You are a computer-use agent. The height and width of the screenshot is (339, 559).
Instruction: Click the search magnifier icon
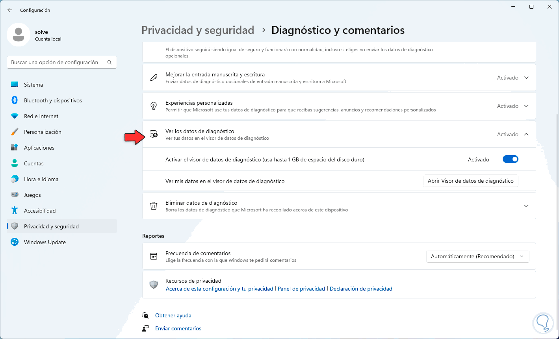pyautogui.click(x=110, y=62)
